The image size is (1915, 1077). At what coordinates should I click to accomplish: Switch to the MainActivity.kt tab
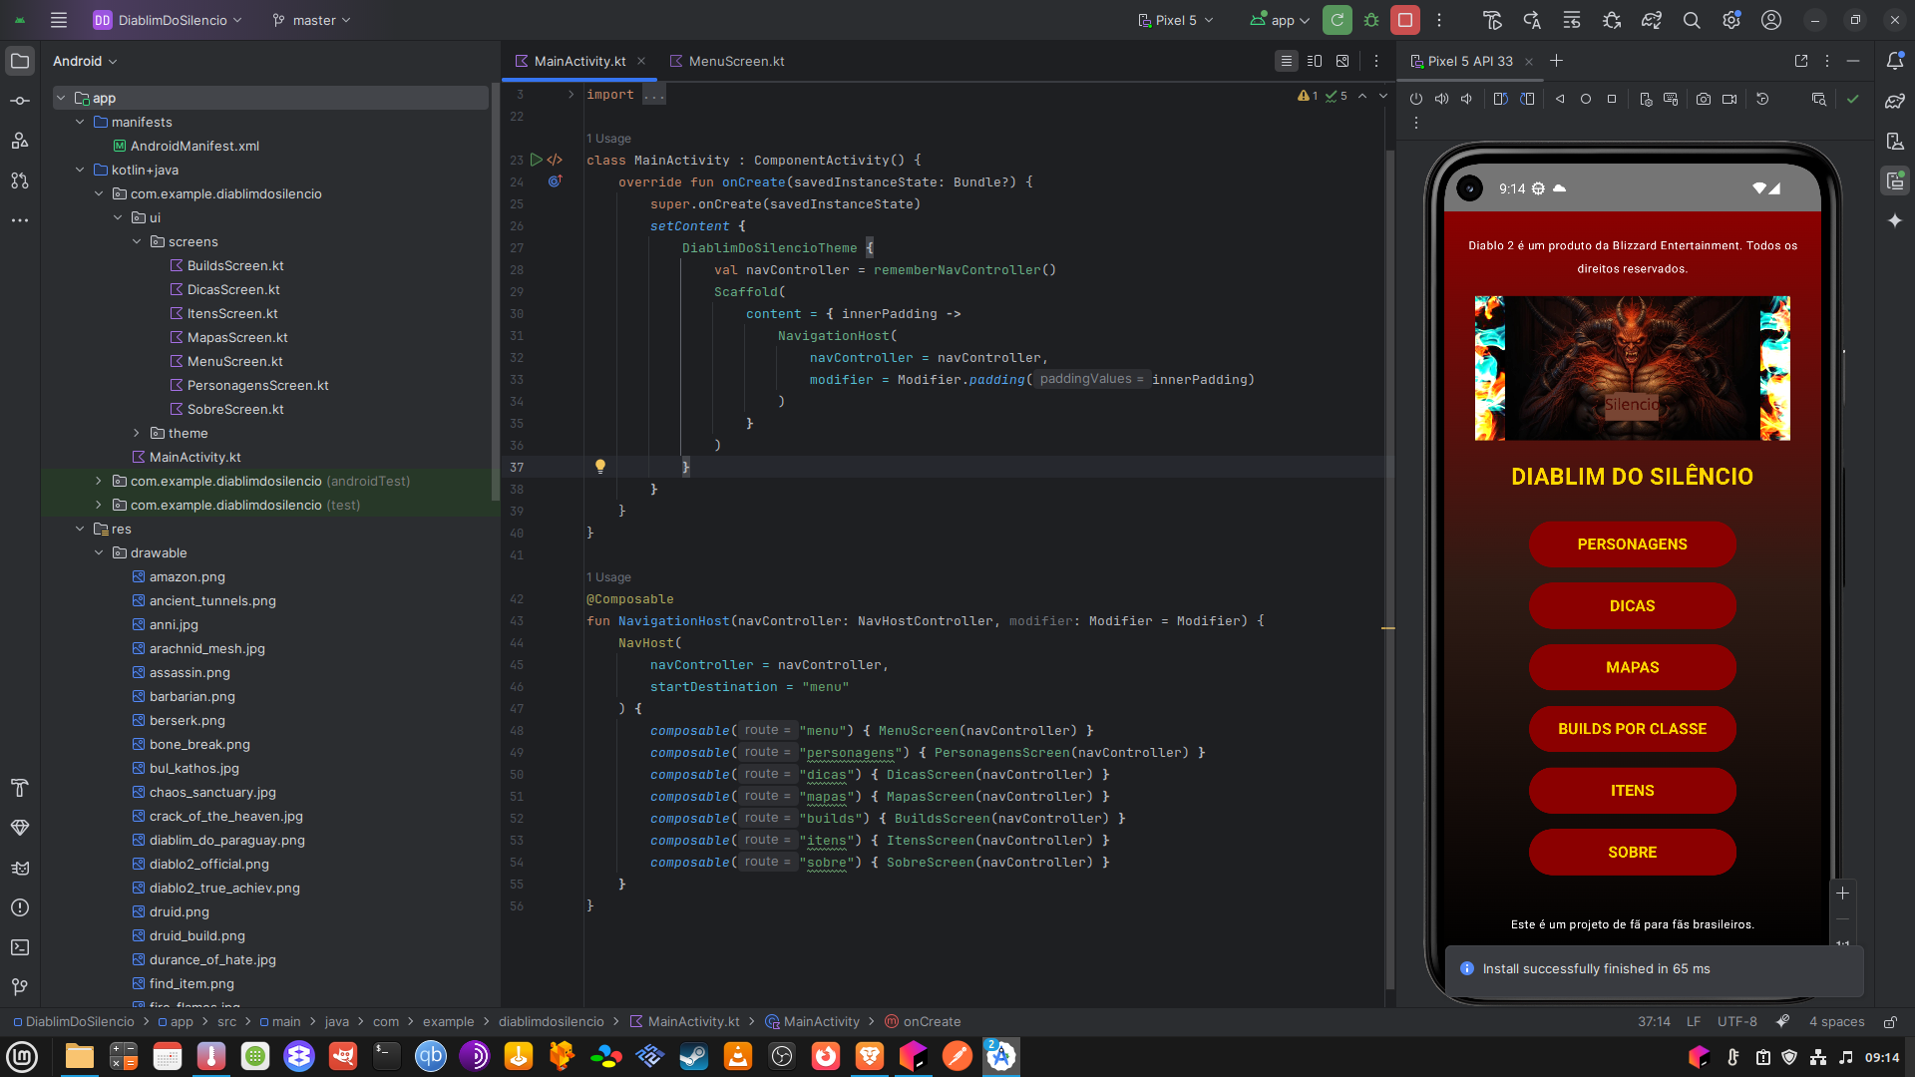tap(579, 61)
